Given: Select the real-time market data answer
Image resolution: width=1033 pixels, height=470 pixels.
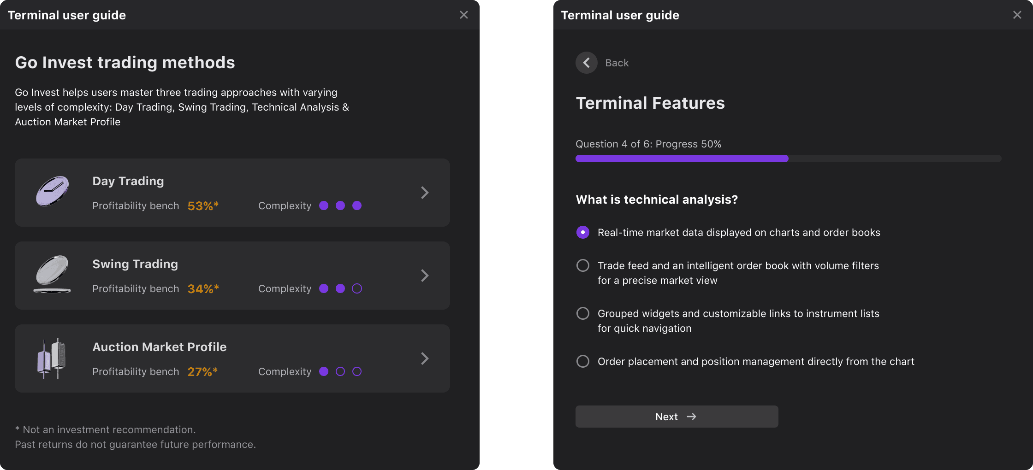Looking at the screenshot, I should point(583,232).
